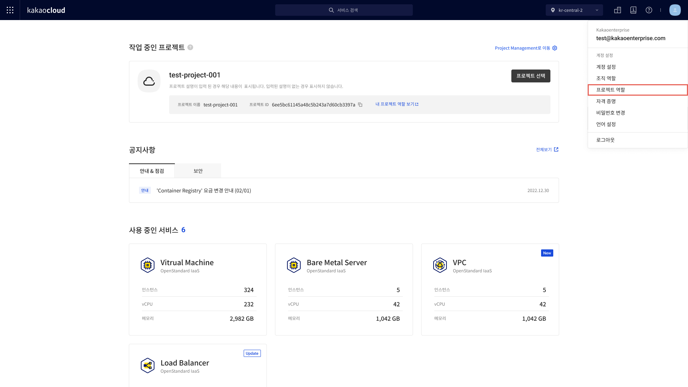Click external link icon beside 전체보기
This screenshot has width=688, height=387.
556,149
